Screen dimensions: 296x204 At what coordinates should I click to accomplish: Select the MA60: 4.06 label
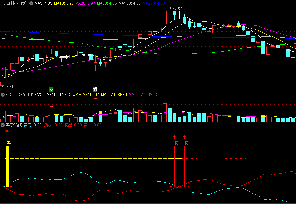pos(107,3)
